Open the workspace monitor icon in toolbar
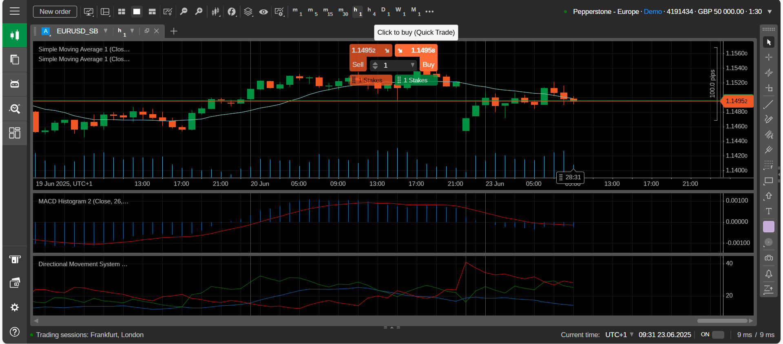The height and width of the screenshot is (344, 783). click(88, 12)
